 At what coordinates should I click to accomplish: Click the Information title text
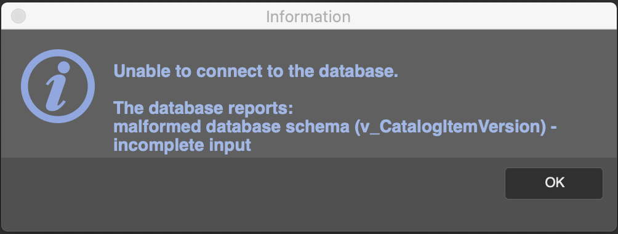click(308, 17)
